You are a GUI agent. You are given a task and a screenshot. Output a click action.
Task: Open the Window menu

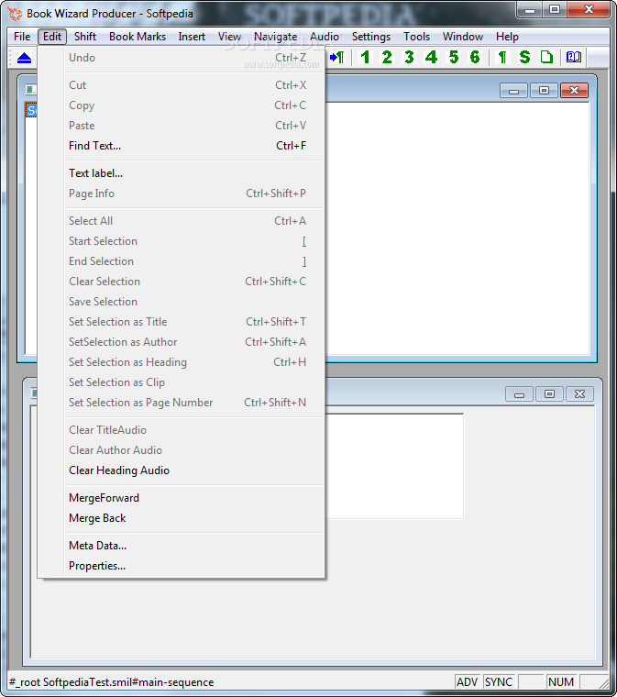(x=462, y=37)
